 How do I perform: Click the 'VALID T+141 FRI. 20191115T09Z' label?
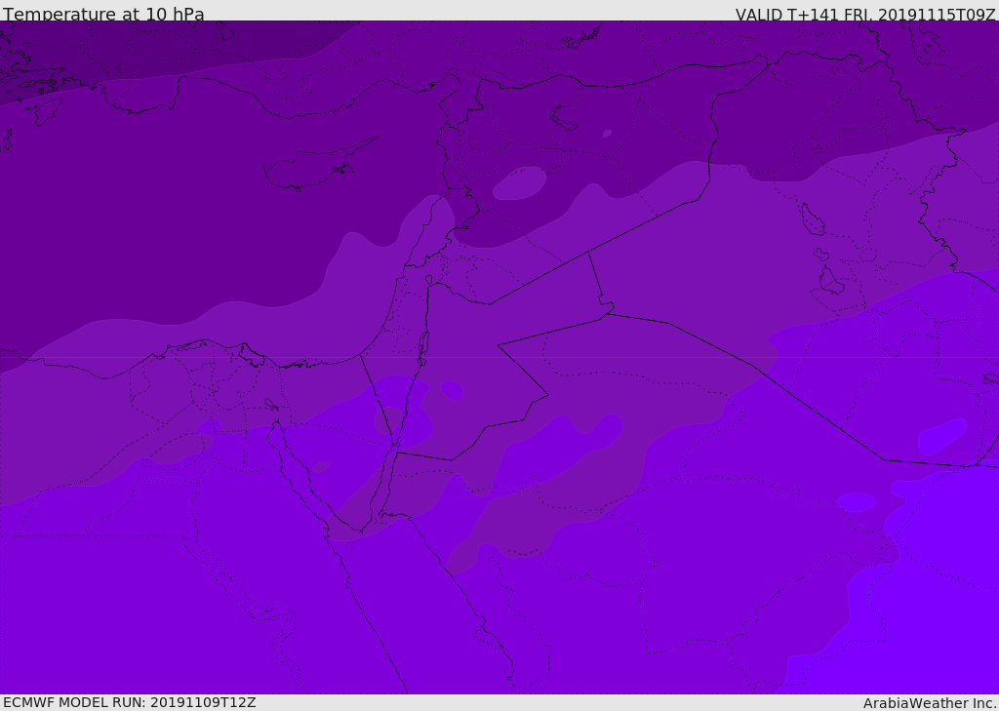[865, 15]
